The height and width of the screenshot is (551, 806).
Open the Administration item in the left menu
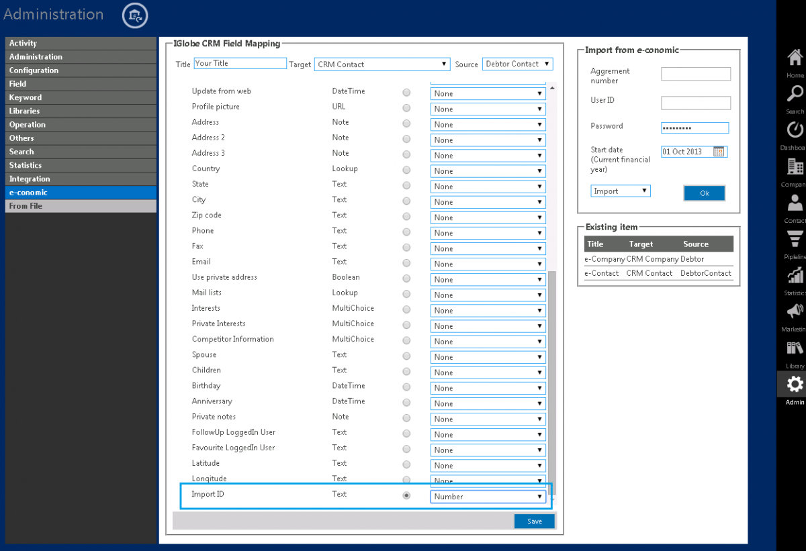(81, 57)
